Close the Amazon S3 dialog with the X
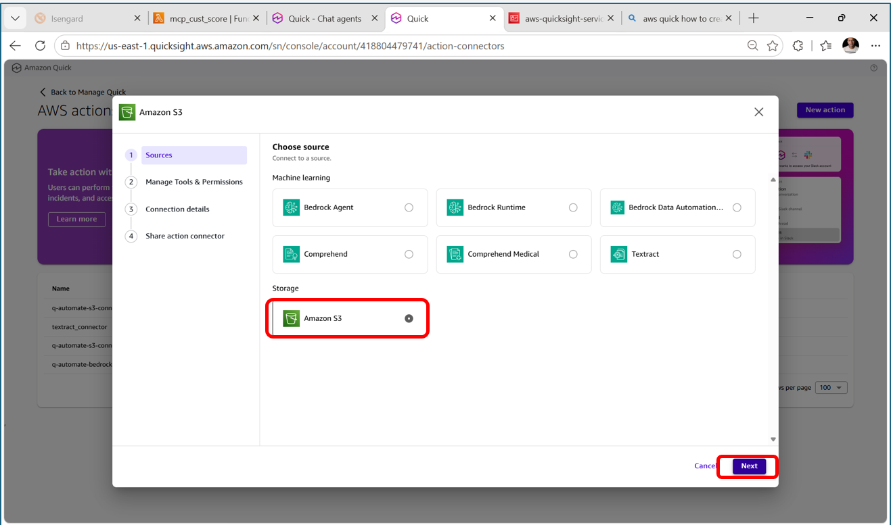The image size is (891, 525). [758, 112]
